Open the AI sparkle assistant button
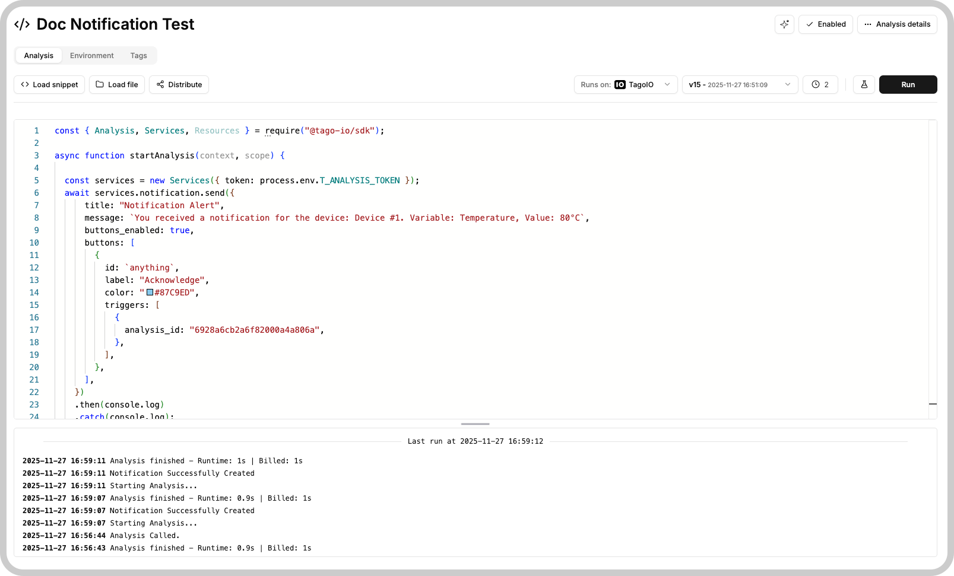This screenshot has width=954, height=576. point(784,24)
